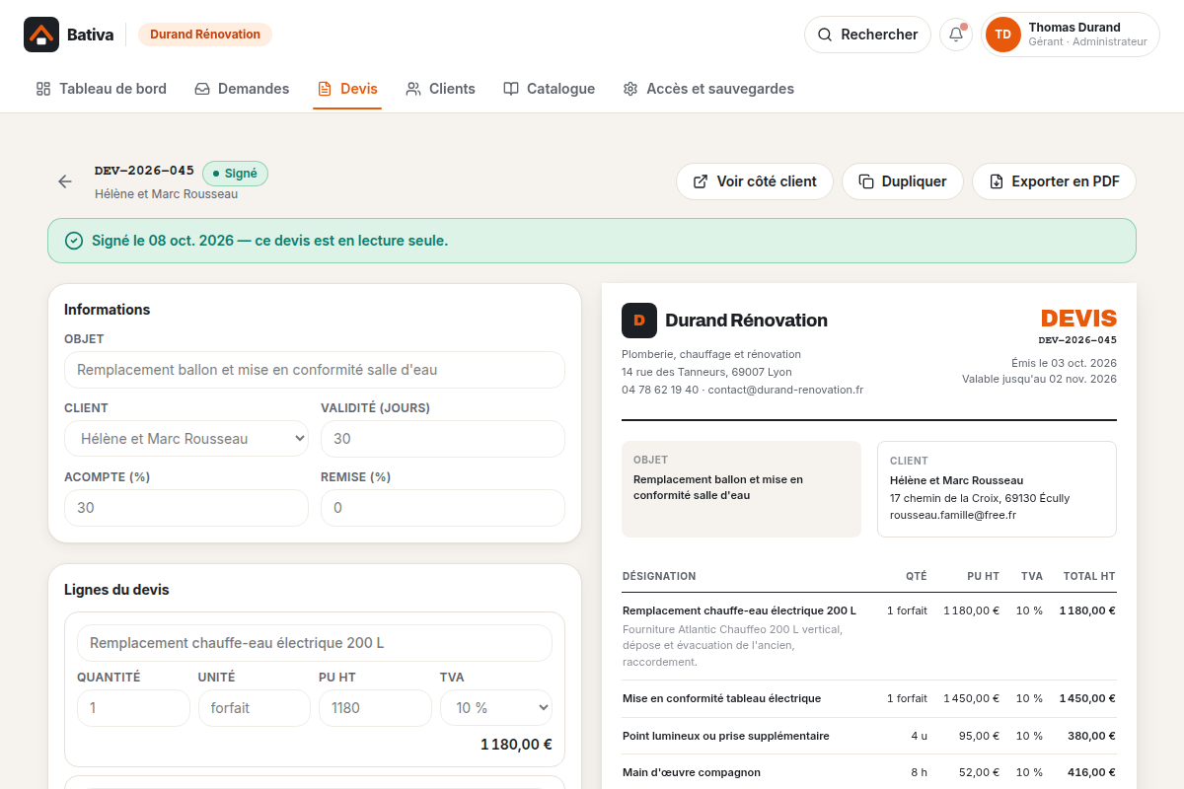1184x789 pixels.
Task: Click the Unité field showing forfait
Action: [x=255, y=708]
